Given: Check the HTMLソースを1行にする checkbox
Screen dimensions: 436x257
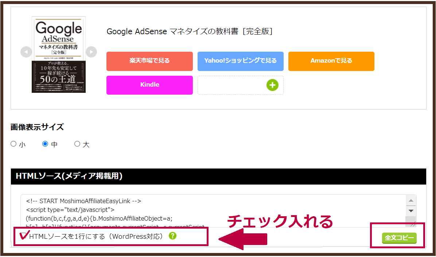Looking at the screenshot, I should 24,236.
